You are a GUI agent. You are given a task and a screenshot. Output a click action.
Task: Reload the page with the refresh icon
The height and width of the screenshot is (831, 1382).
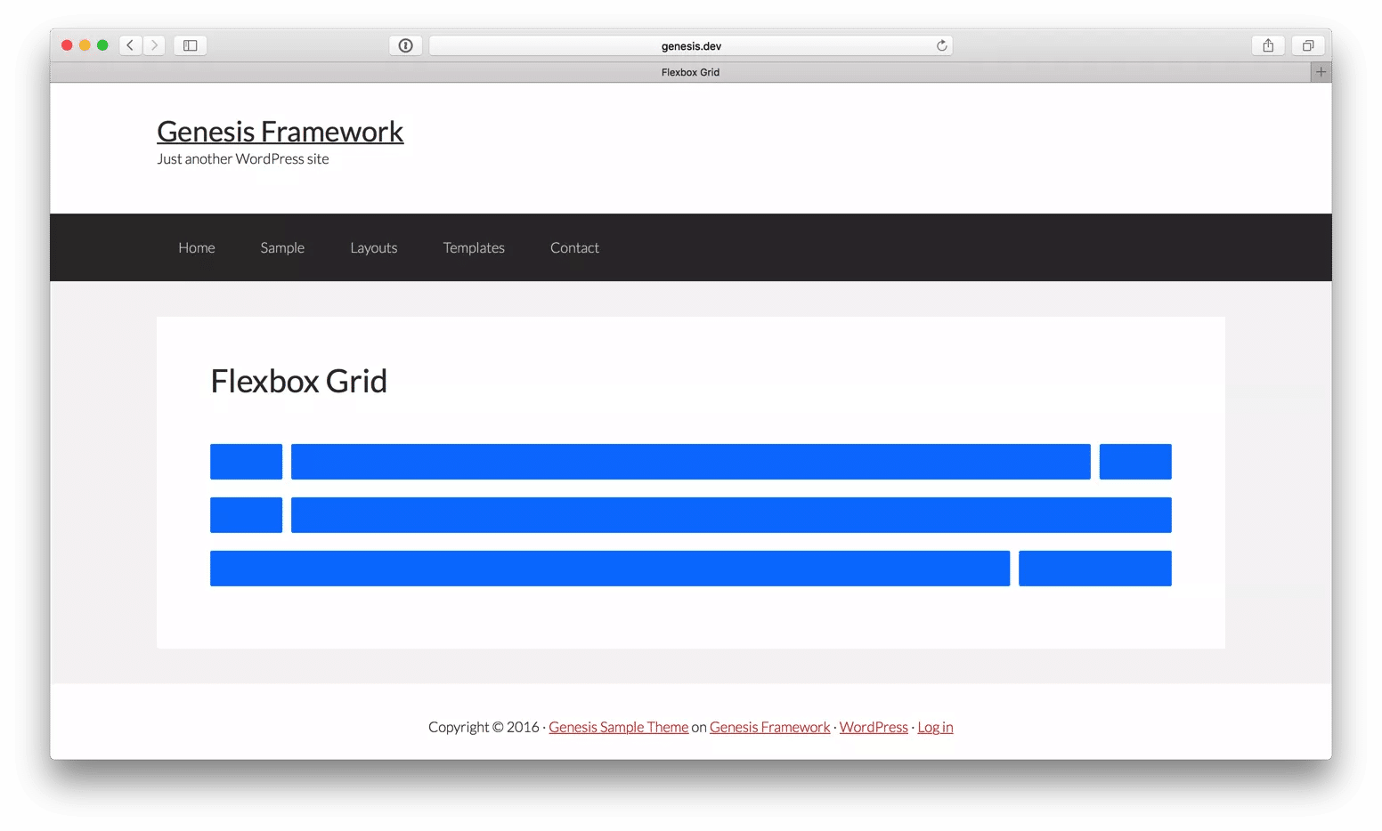(941, 45)
